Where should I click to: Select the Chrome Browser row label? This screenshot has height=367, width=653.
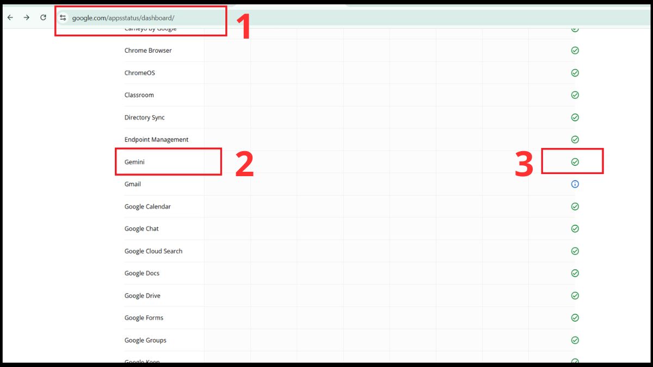(x=148, y=51)
